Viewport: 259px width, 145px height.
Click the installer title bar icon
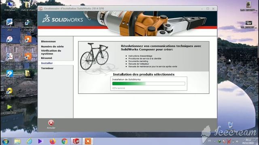coord(40,8)
